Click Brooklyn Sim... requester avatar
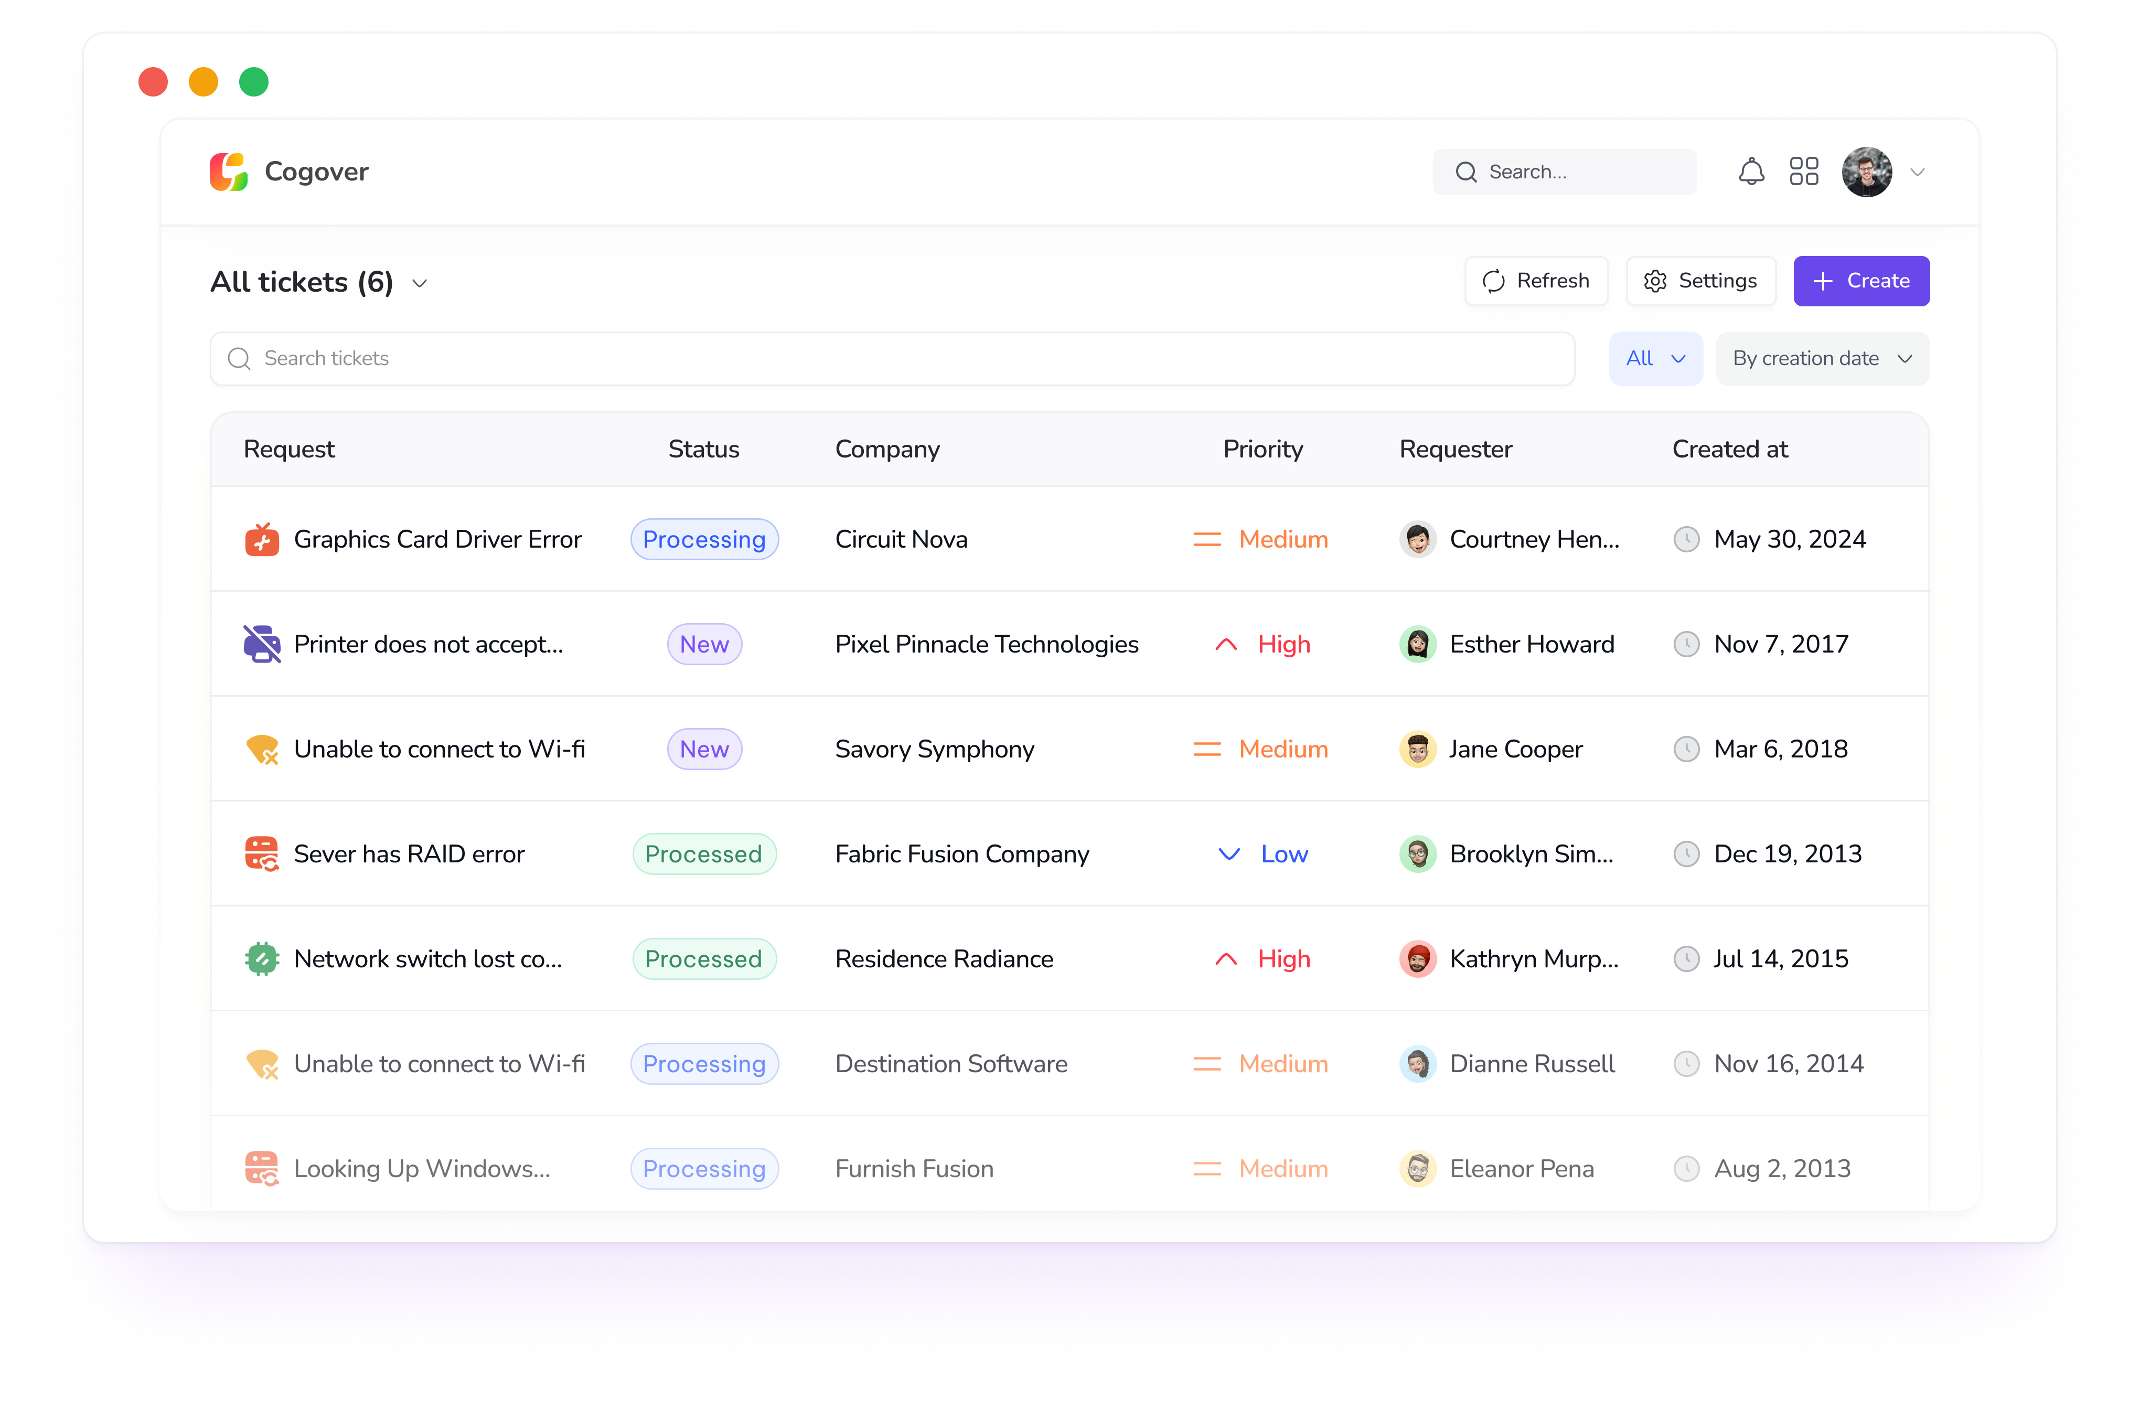 coord(1418,854)
